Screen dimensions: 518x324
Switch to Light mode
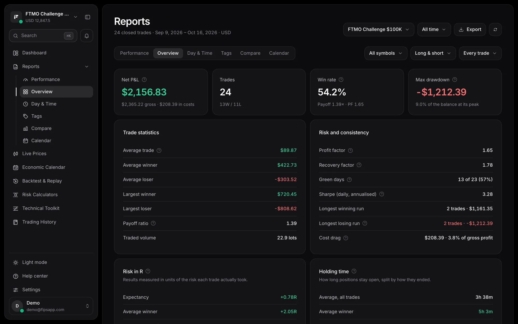pos(51,262)
